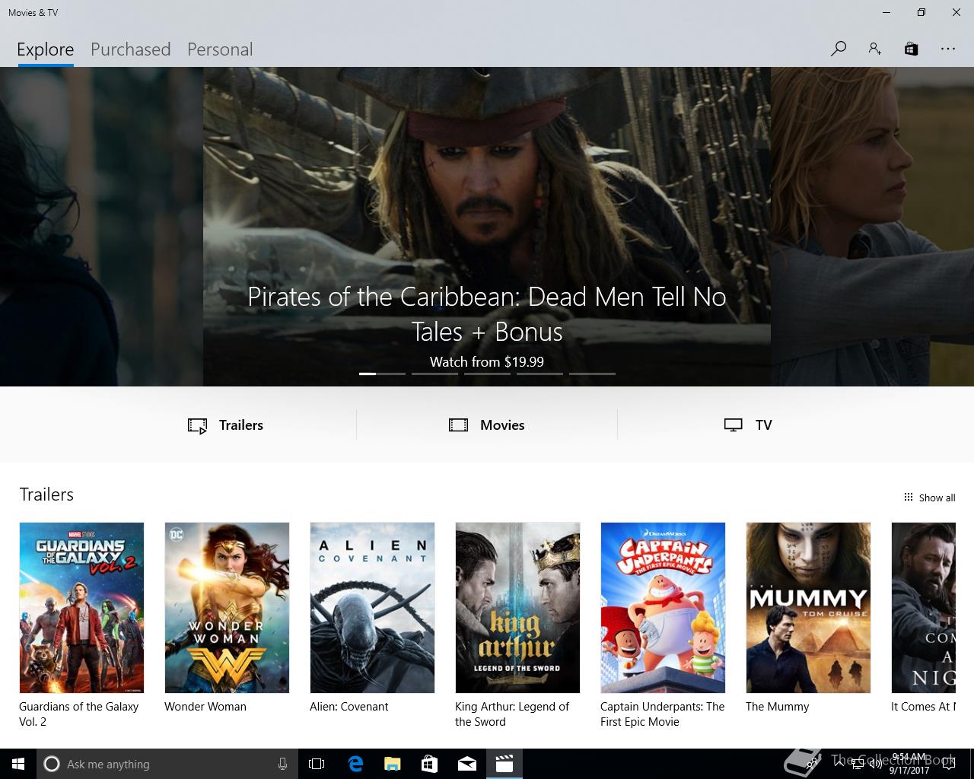Screen dimensions: 974x779
Task: Select the Trailers category button
Action: (x=225, y=425)
